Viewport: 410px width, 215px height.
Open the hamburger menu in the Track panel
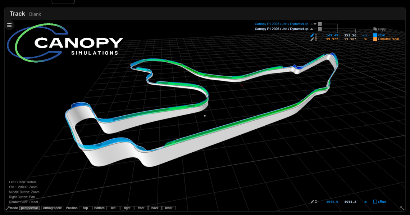(9, 25)
